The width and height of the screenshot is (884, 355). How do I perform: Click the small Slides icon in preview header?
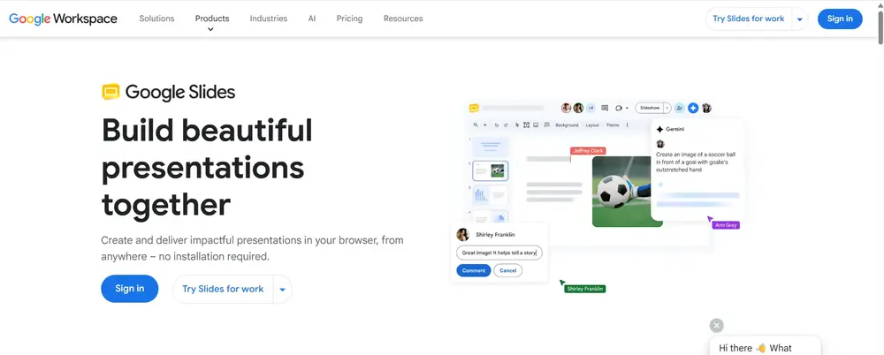(474, 109)
